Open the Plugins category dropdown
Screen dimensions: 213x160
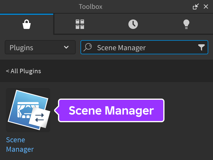pos(40,47)
